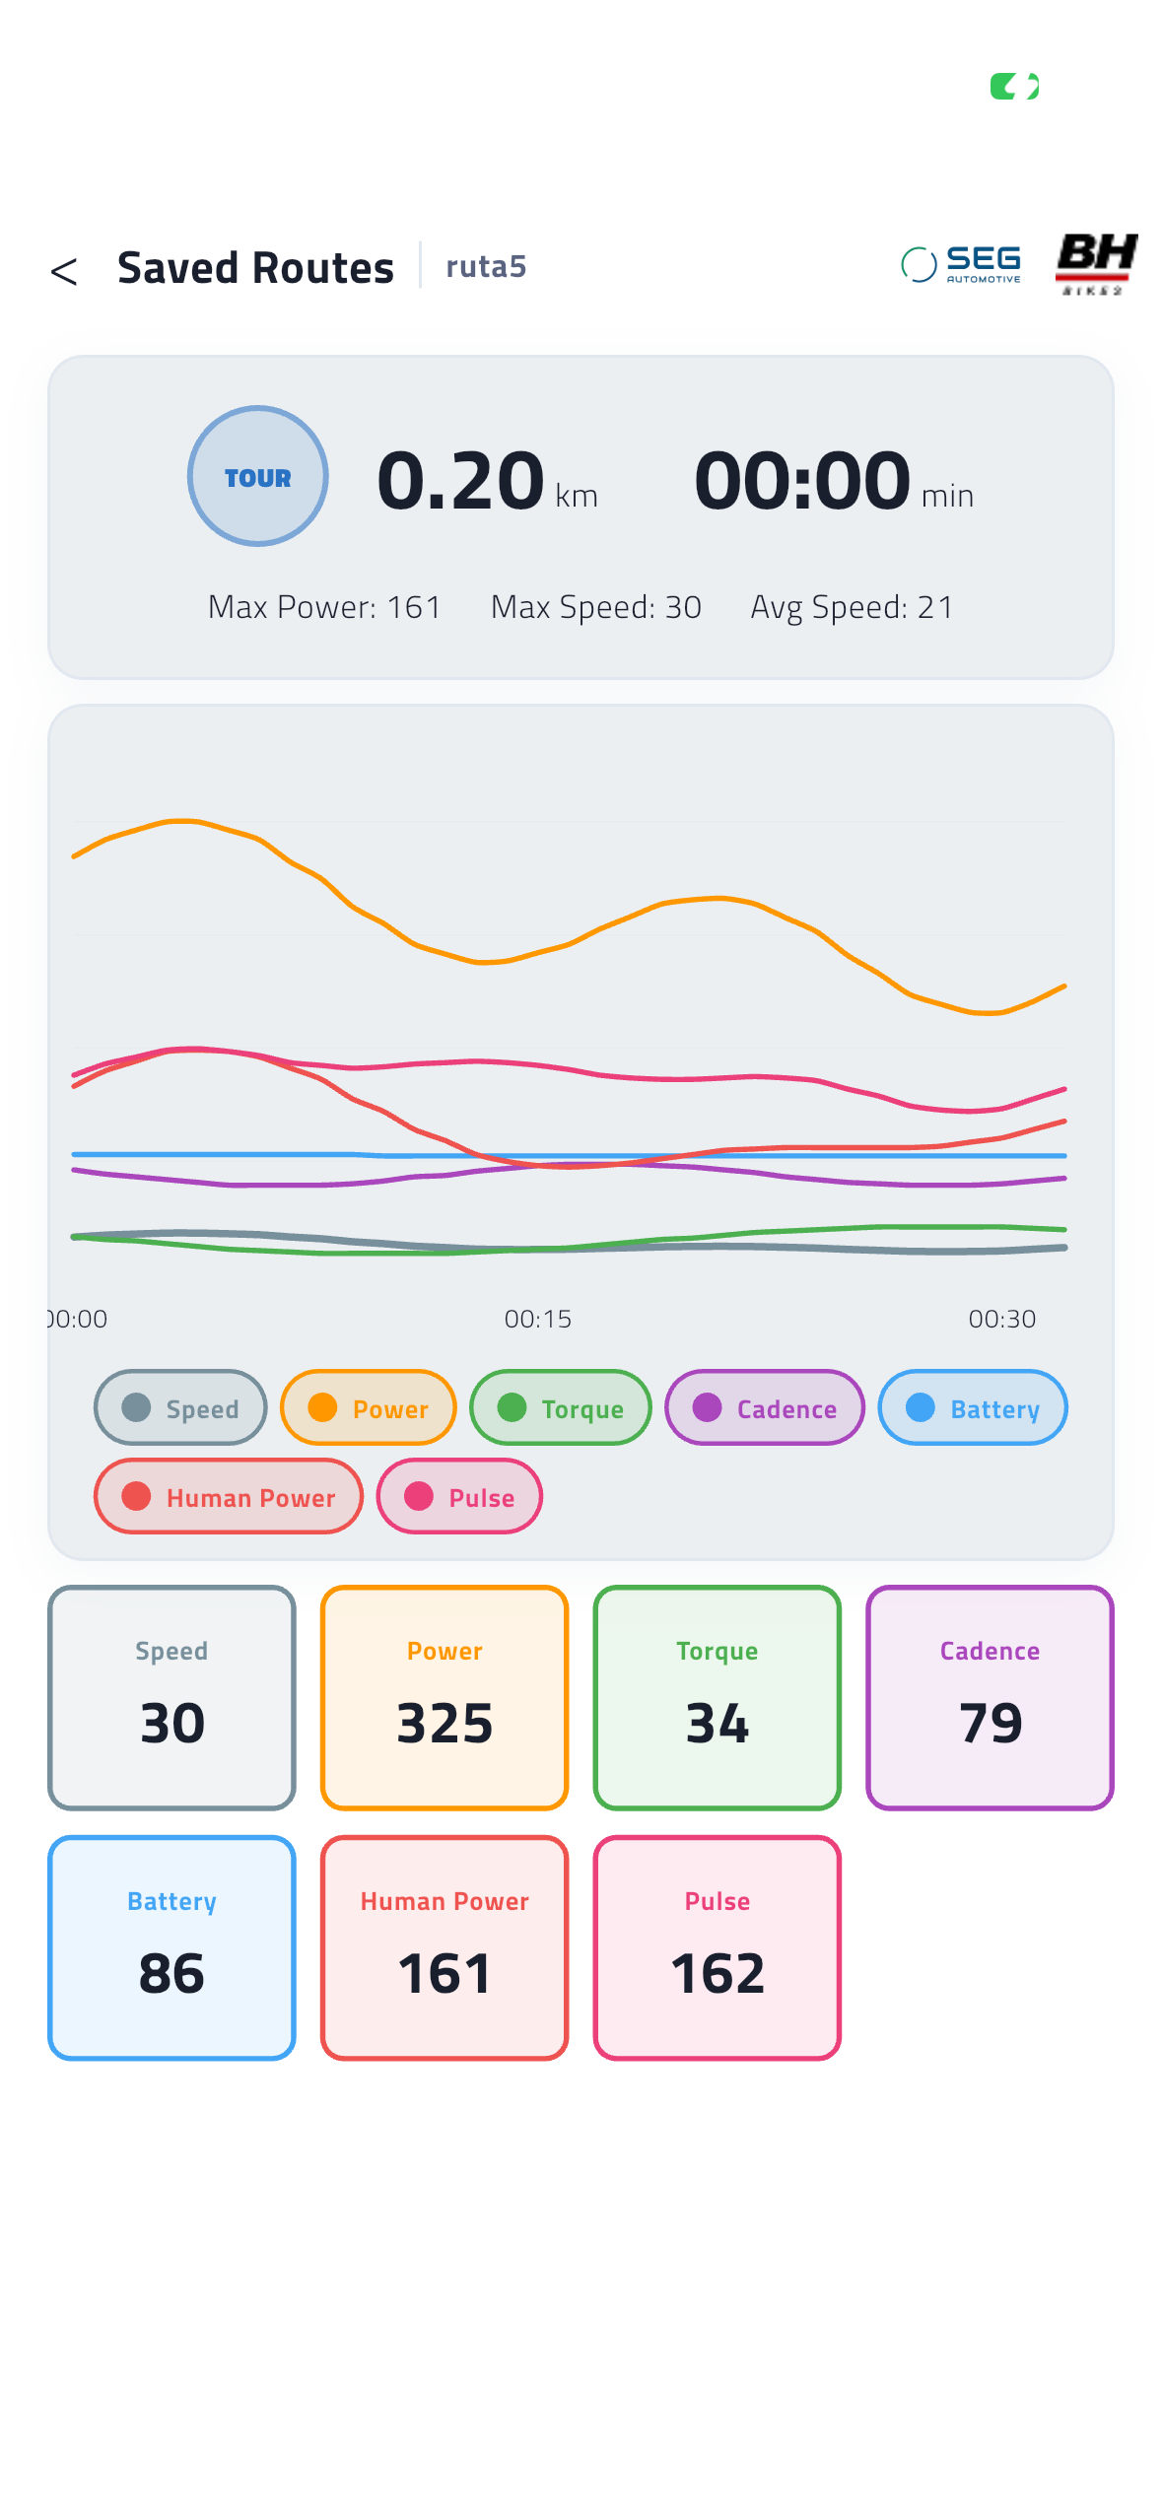Go back using the arrow icon
The height and width of the screenshot is (2519, 1162).
click(64, 271)
